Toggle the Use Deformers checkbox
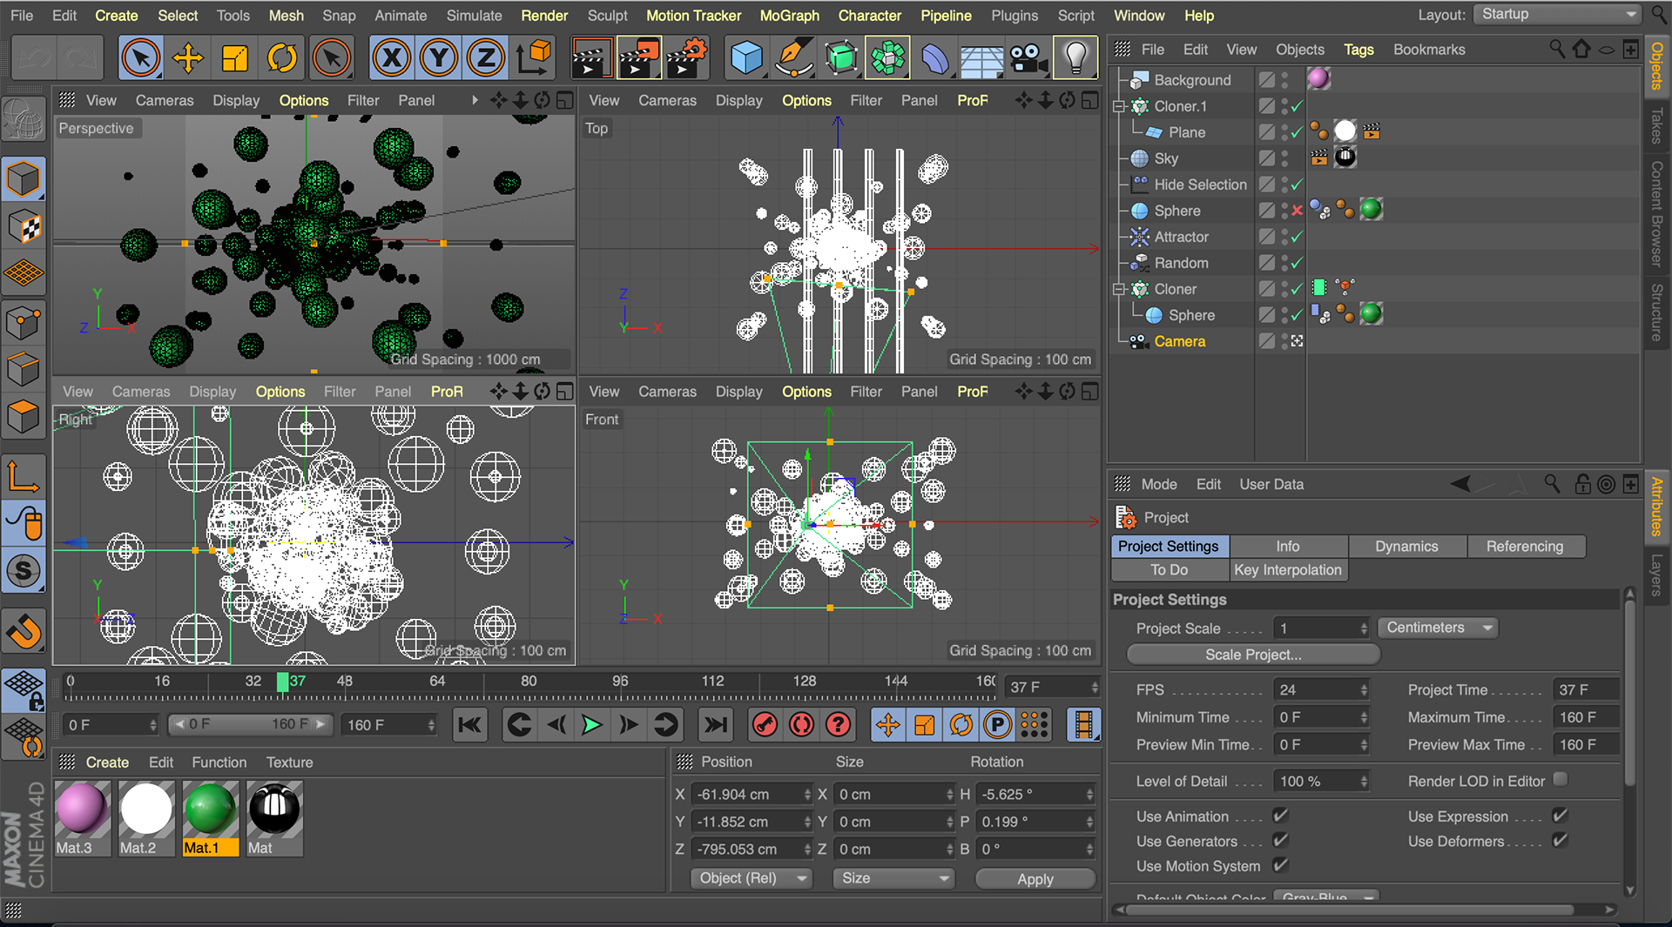 point(1560,841)
